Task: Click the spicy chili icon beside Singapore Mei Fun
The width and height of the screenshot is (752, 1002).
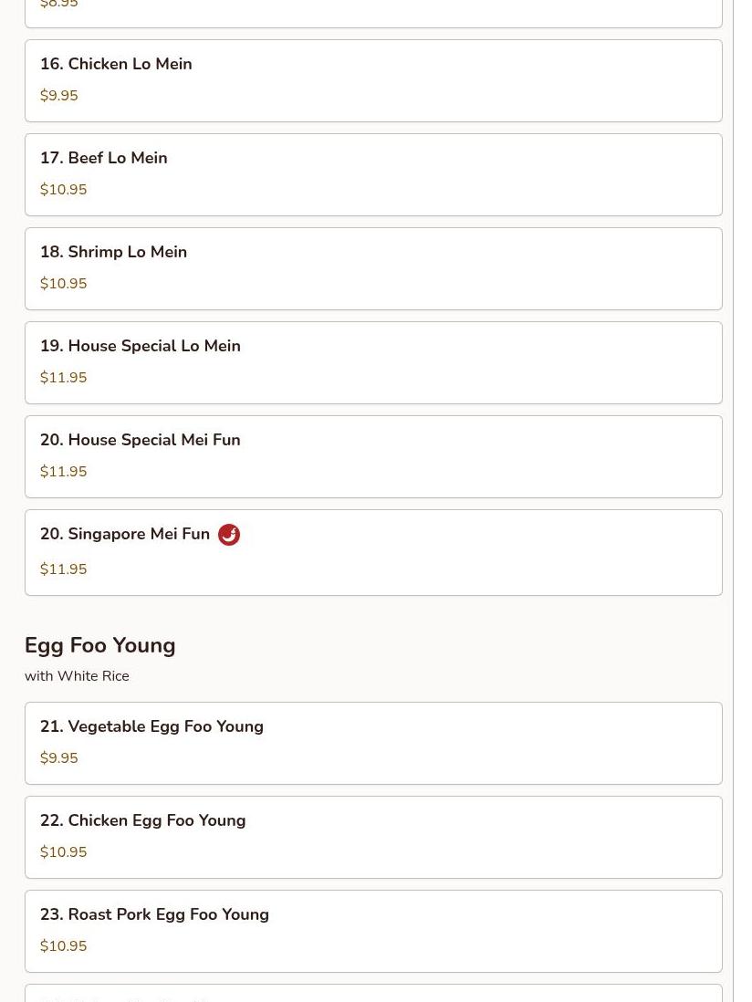Action: click(229, 535)
